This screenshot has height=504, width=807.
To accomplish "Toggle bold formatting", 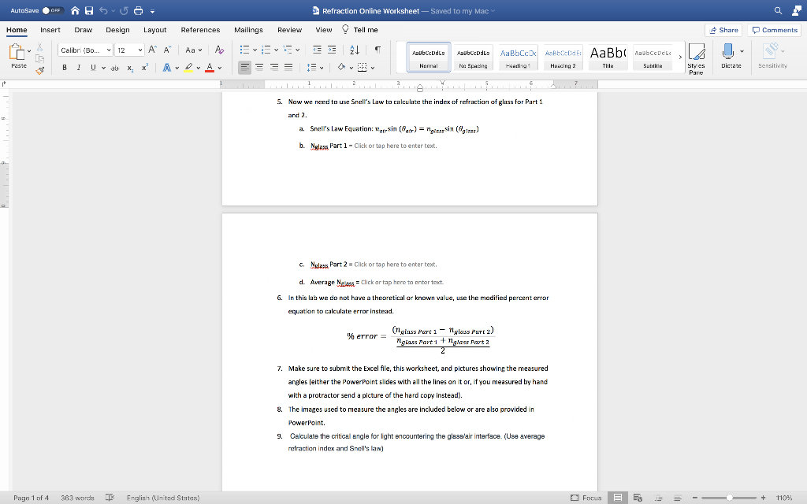I will click(65, 68).
